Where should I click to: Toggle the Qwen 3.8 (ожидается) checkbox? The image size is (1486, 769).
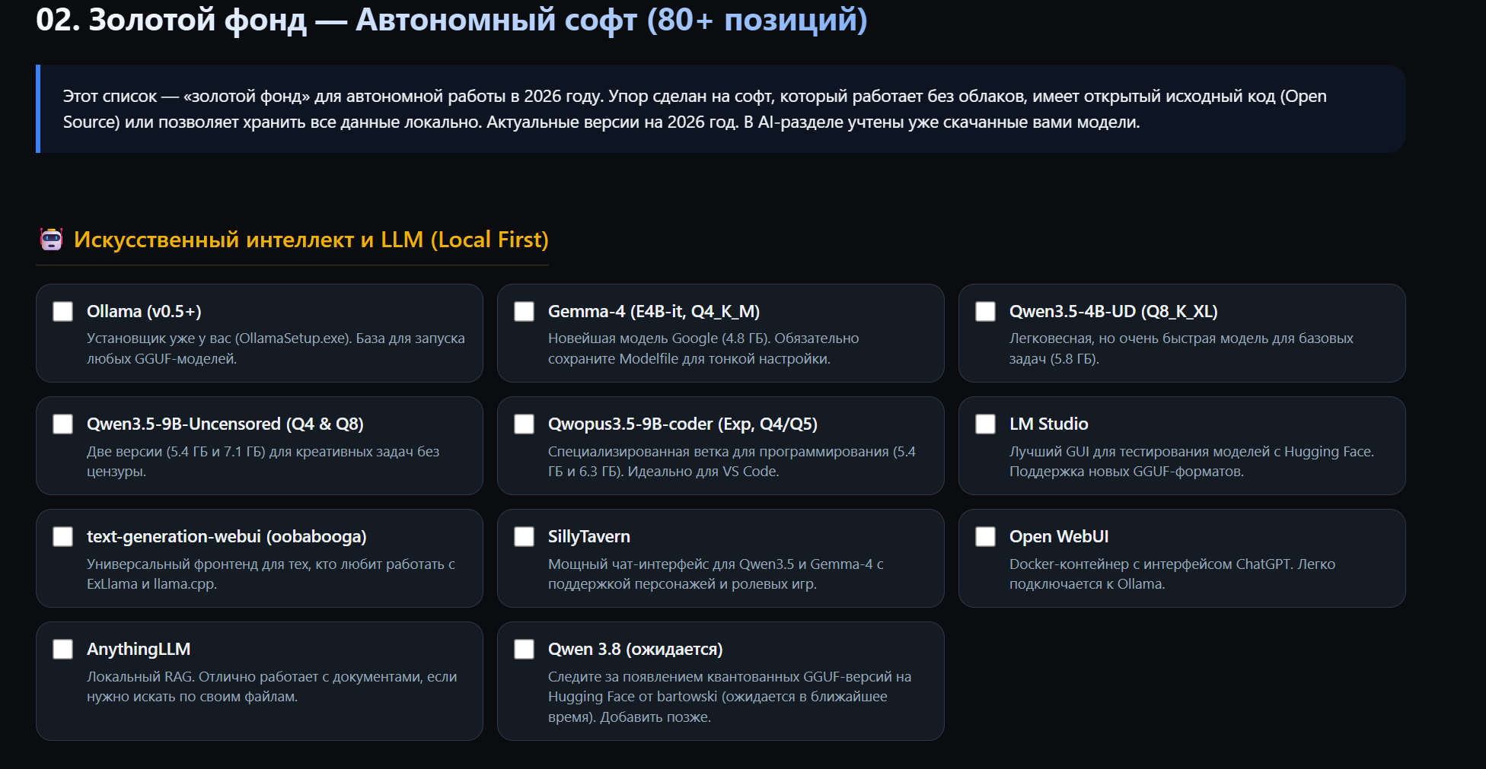pyautogui.click(x=524, y=649)
